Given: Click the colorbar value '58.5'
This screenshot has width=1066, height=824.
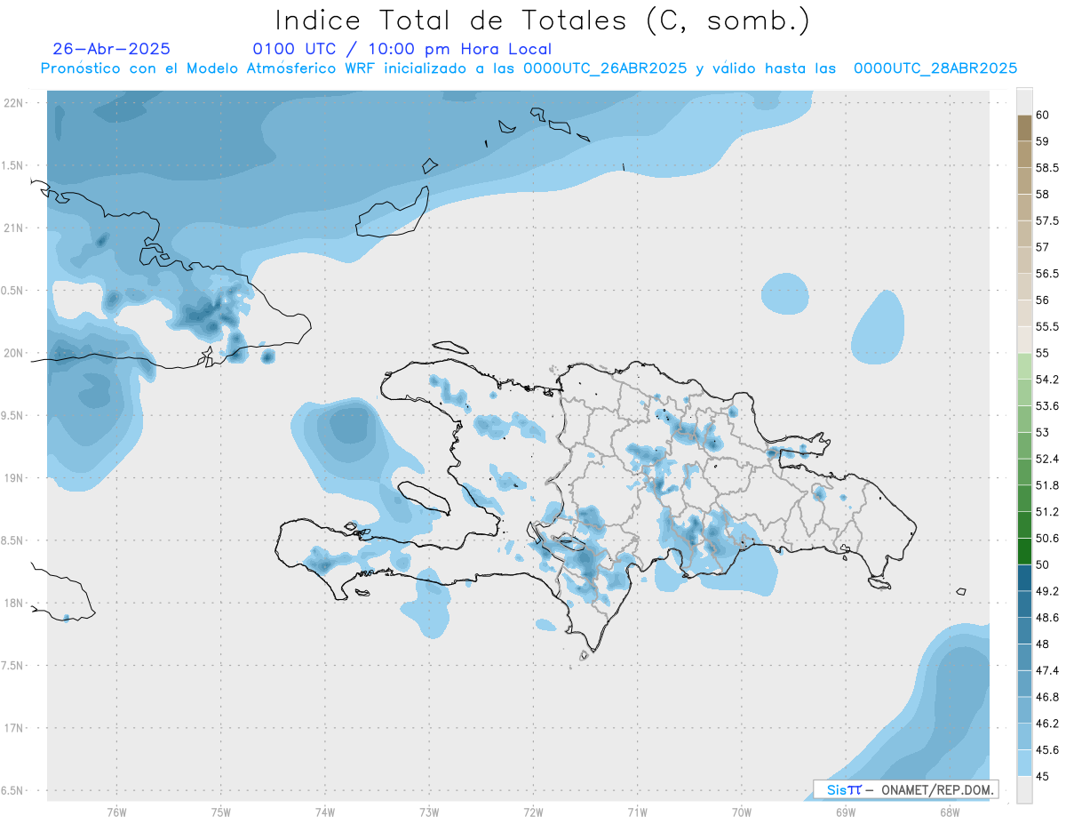Looking at the screenshot, I should click(x=1047, y=167).
